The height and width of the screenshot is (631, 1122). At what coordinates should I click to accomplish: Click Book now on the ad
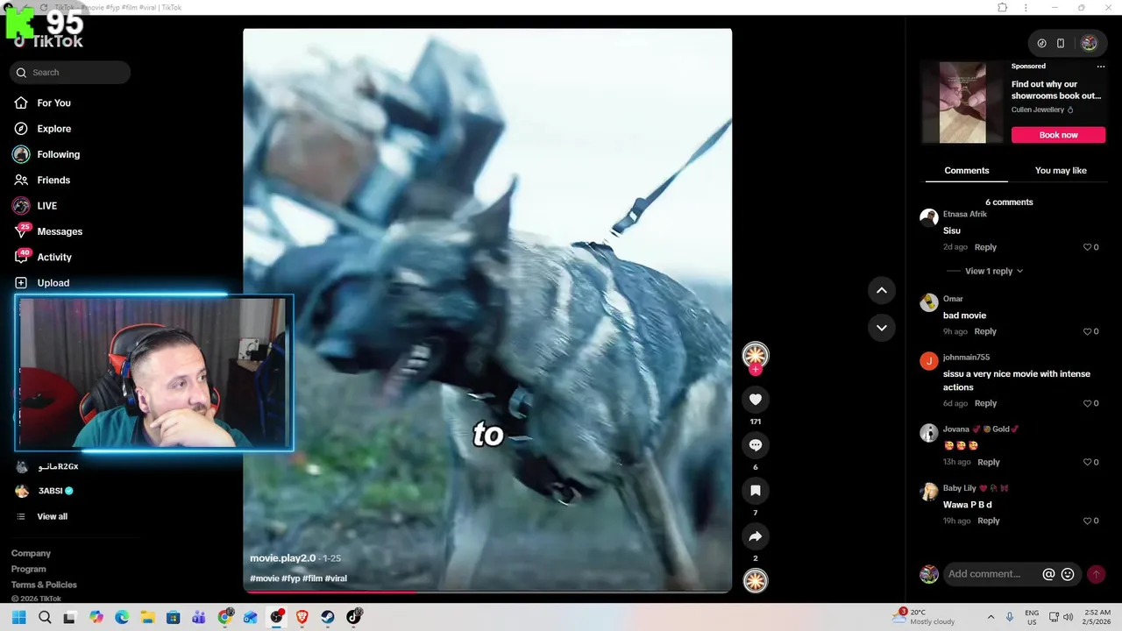(x=1058, y=135)
